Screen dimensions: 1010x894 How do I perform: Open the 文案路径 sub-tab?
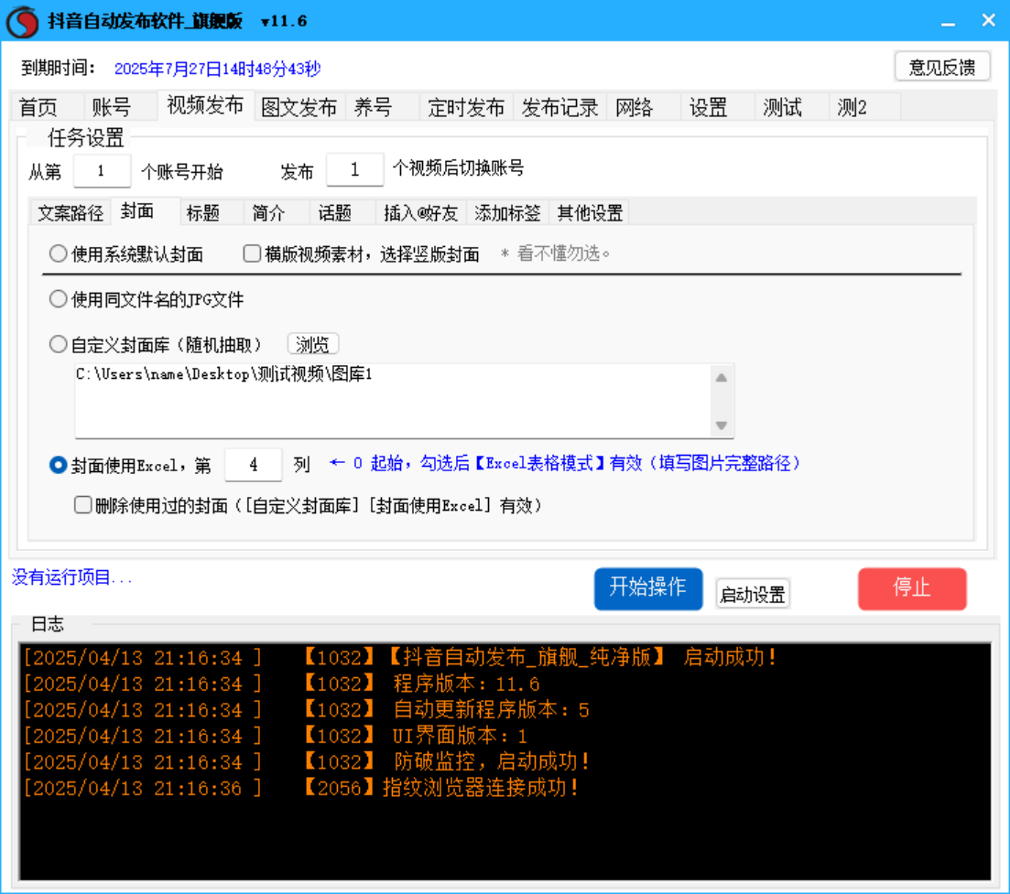coord(71,213)
